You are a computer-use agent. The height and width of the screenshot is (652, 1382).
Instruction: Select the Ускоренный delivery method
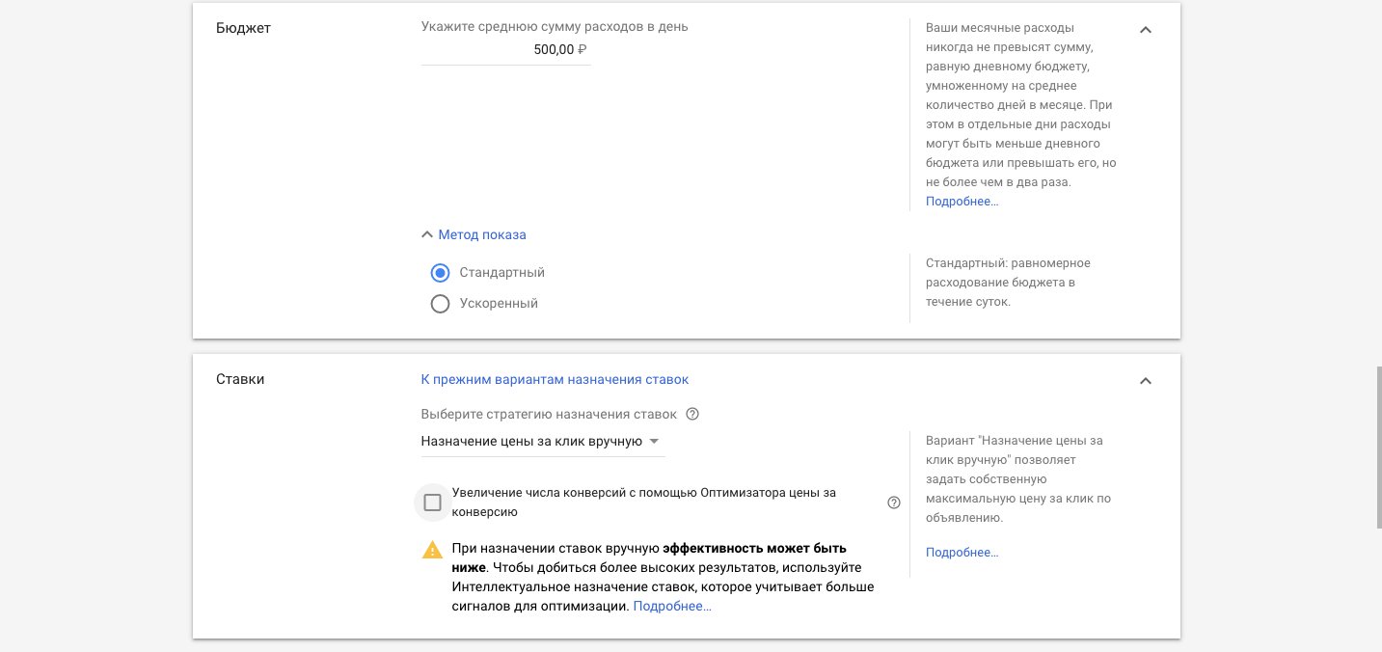pyautogui.click(x=440, y=303)
